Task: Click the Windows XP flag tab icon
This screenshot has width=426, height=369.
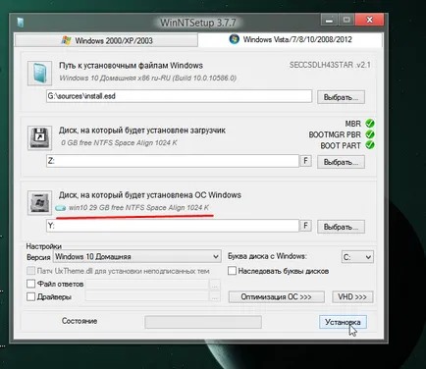Action: coord(67,40)
